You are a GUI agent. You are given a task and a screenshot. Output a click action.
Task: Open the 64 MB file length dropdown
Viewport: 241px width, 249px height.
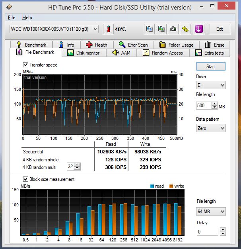[211, 212]
